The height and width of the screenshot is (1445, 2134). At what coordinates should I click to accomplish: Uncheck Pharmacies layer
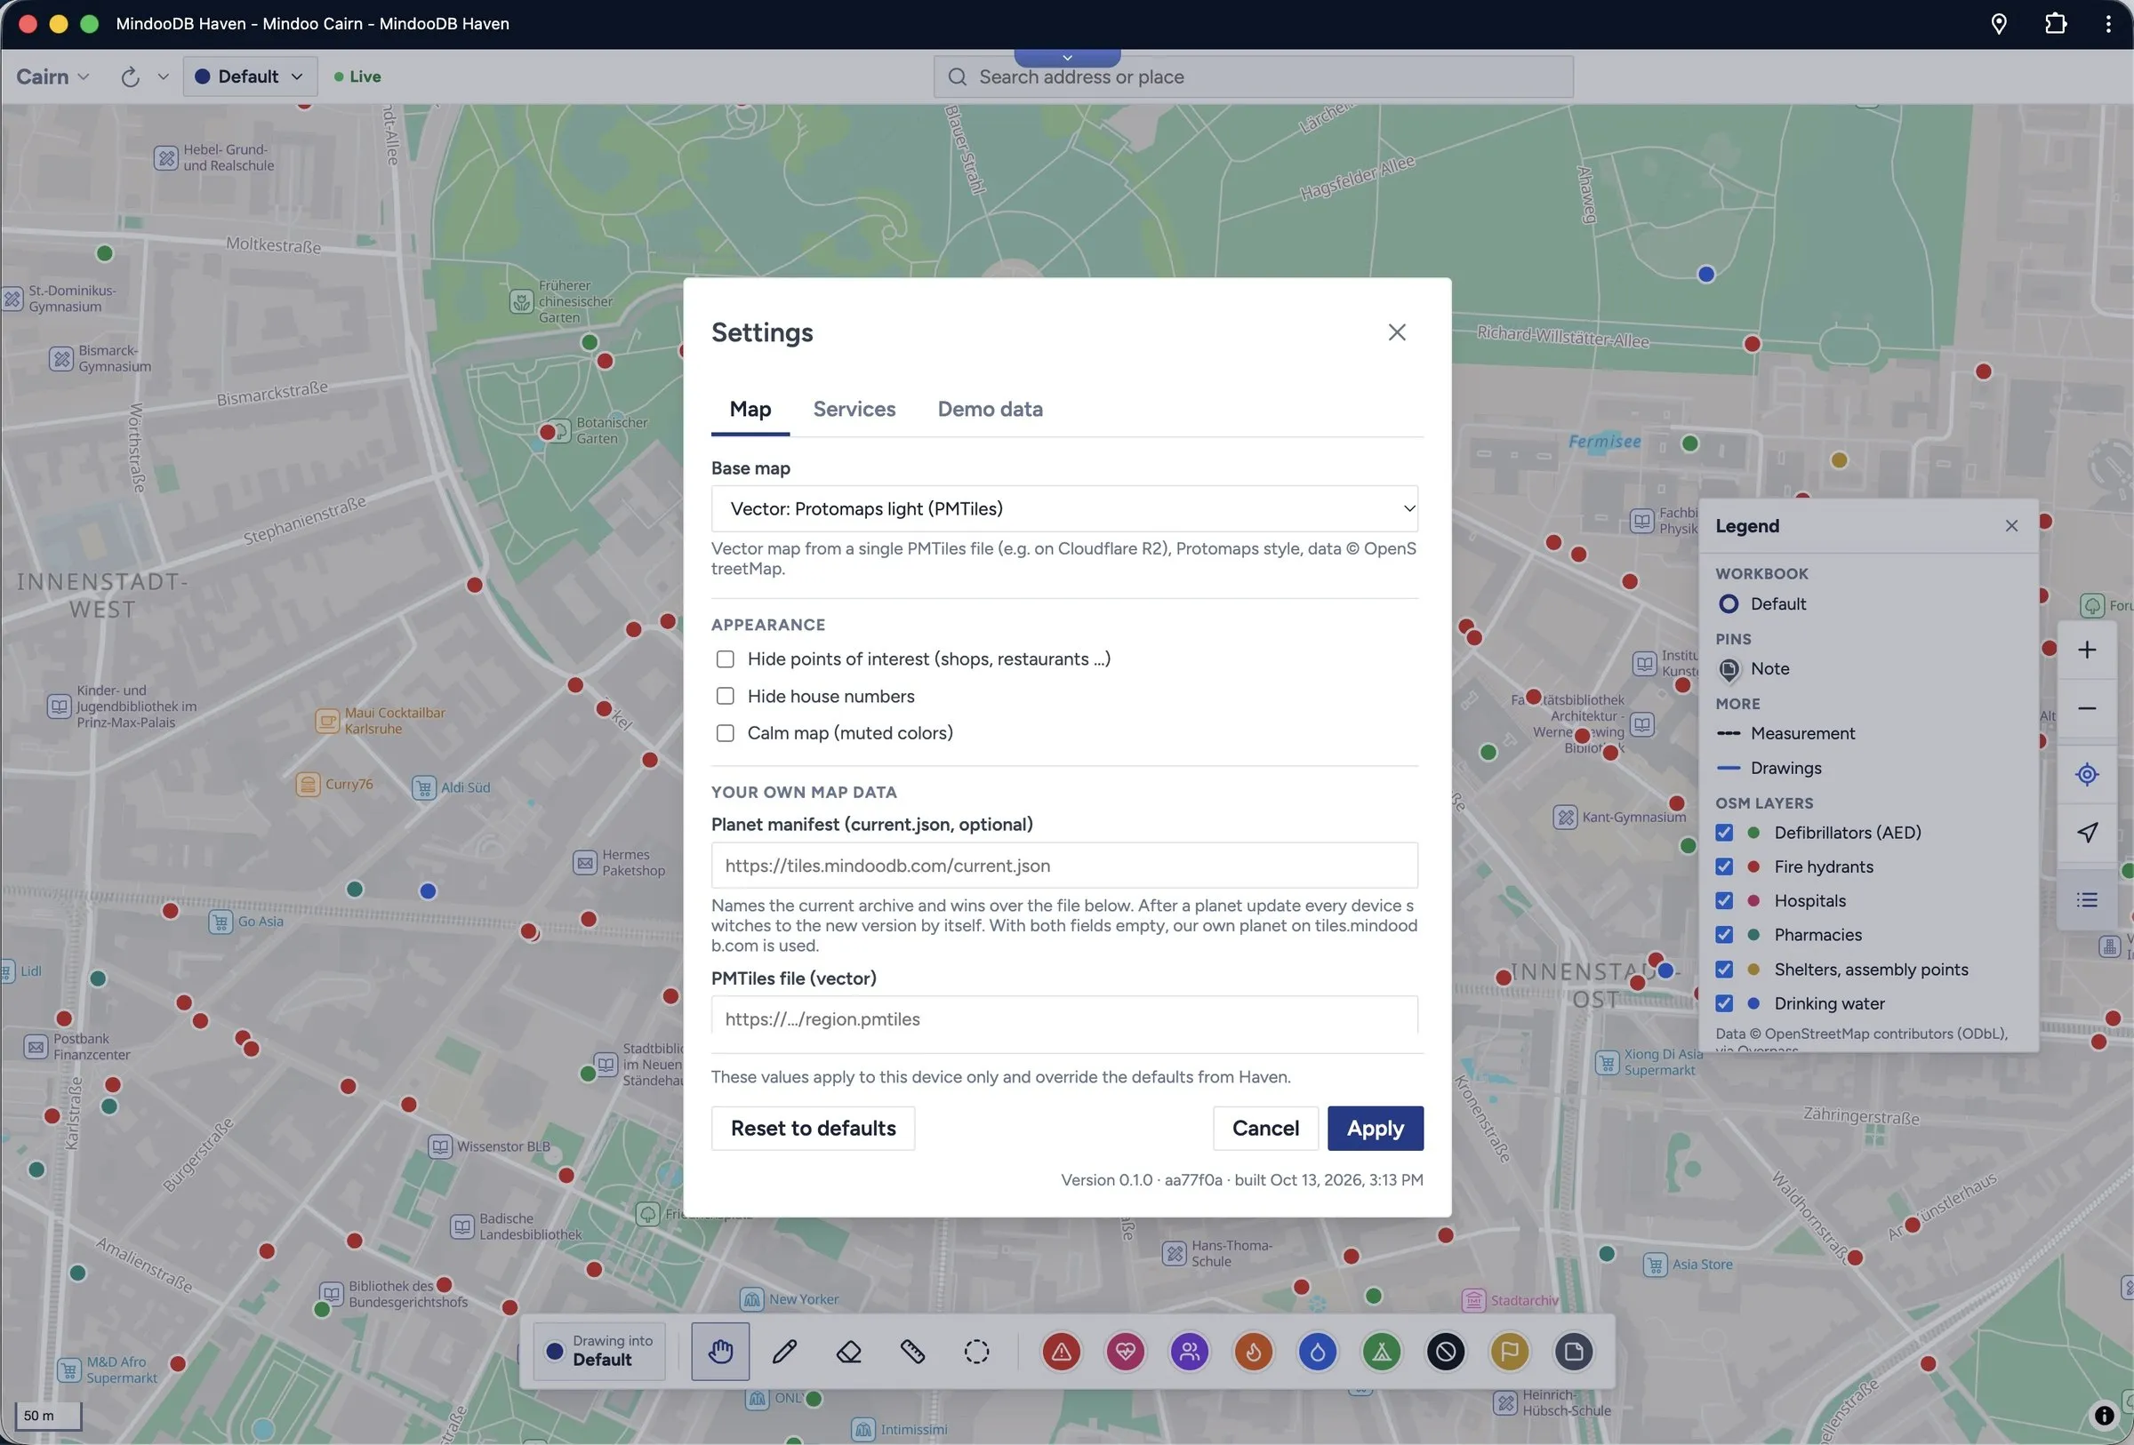point(1723,935)
